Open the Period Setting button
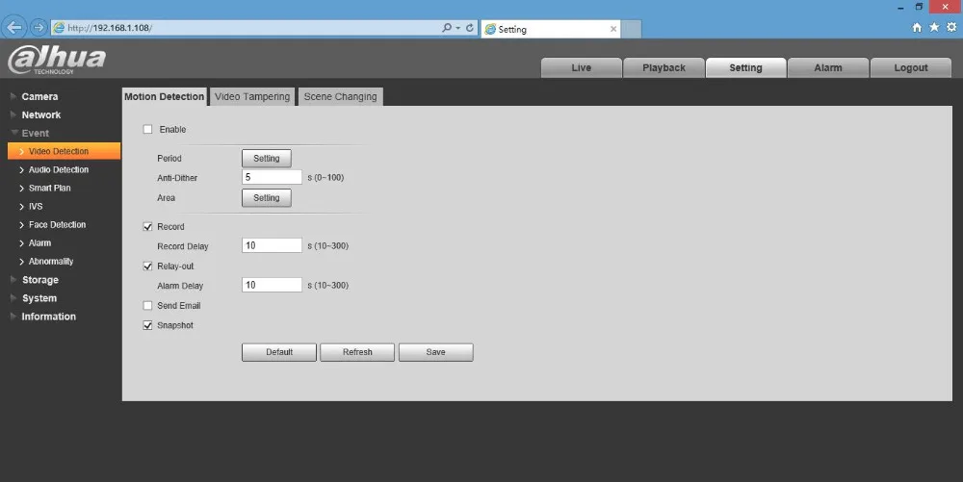The height and width of the screenshot is (482, 963). tap(267, 158)
